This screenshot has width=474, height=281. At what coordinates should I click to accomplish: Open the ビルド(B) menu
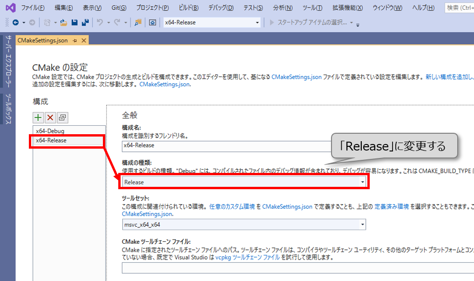[x=189, y=7]
